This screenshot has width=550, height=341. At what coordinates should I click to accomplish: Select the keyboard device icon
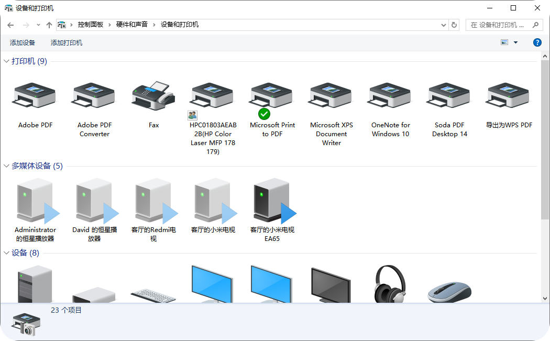coord(153,295)
